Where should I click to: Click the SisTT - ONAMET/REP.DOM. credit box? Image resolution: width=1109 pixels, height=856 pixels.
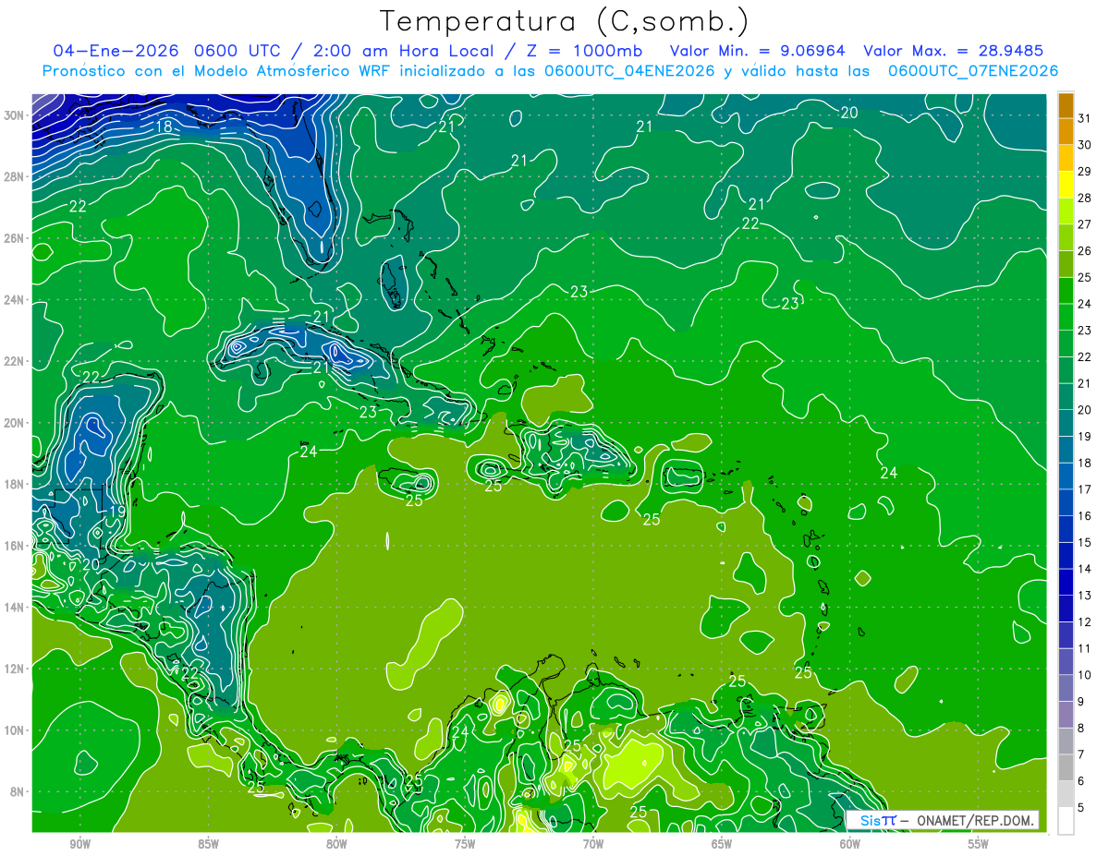(942, 820)
